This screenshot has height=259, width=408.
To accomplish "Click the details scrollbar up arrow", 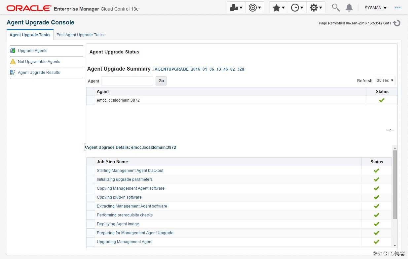I will pos(395,148).
